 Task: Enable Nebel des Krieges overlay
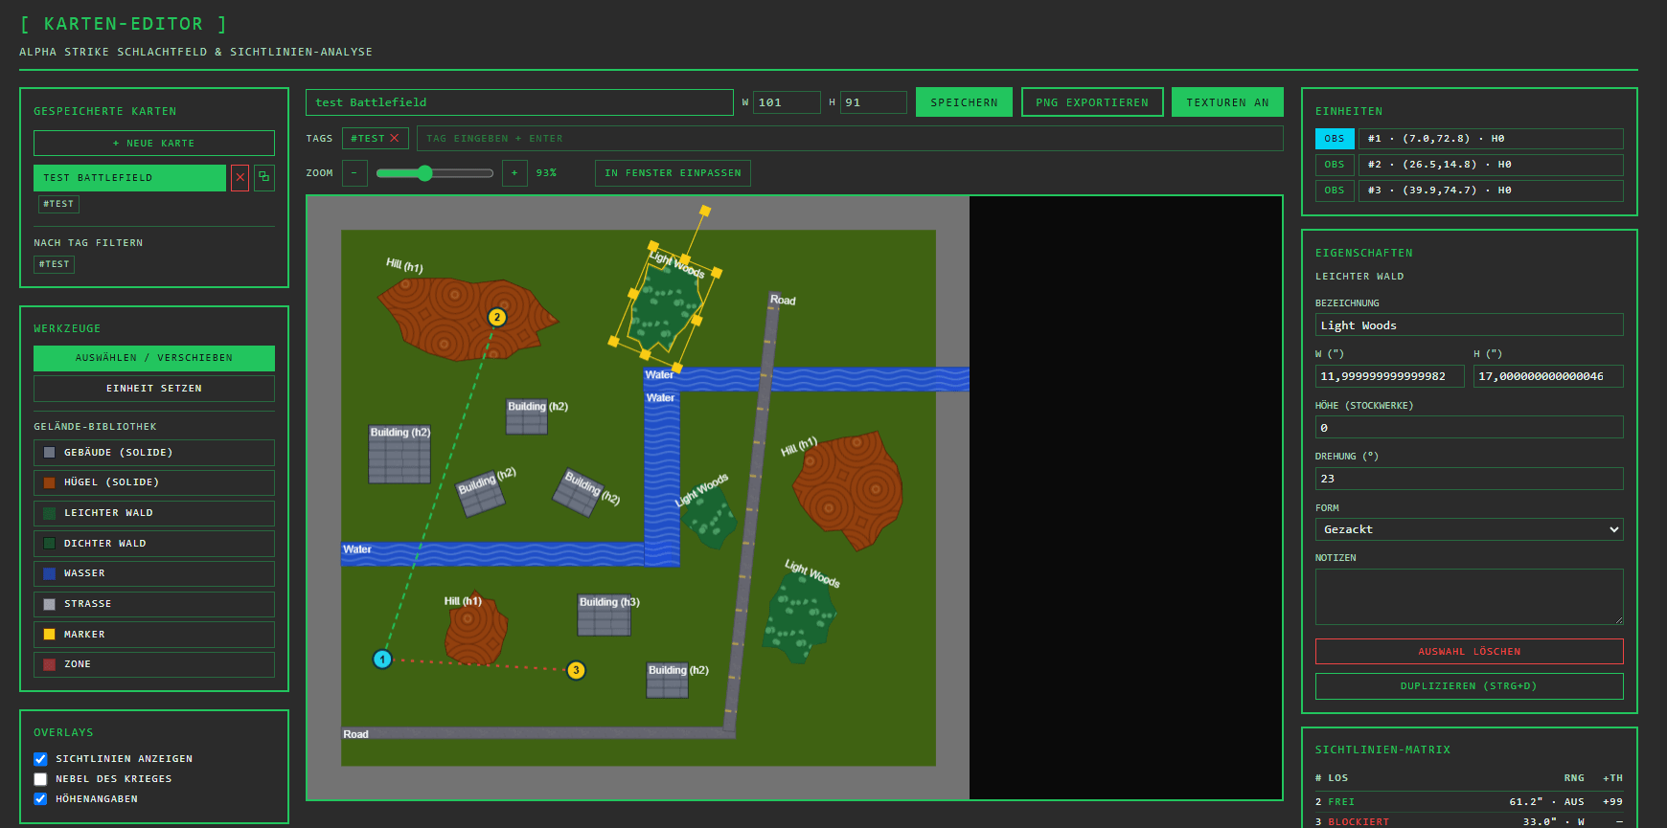40,779
